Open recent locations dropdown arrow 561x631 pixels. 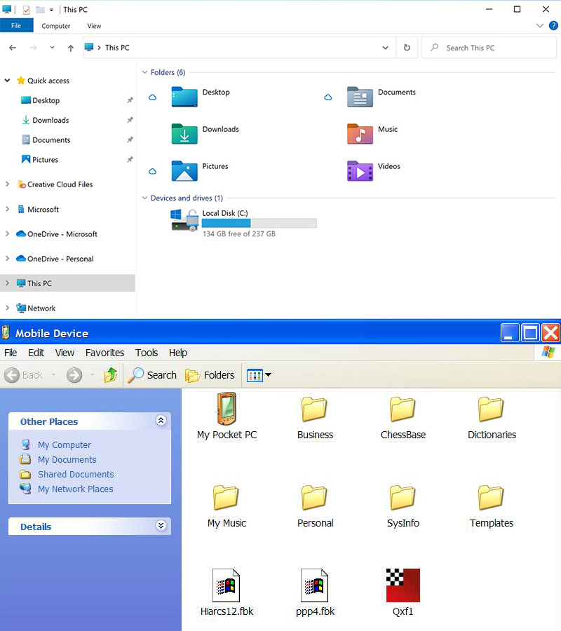pyautogui.click(x=52, y=48)
